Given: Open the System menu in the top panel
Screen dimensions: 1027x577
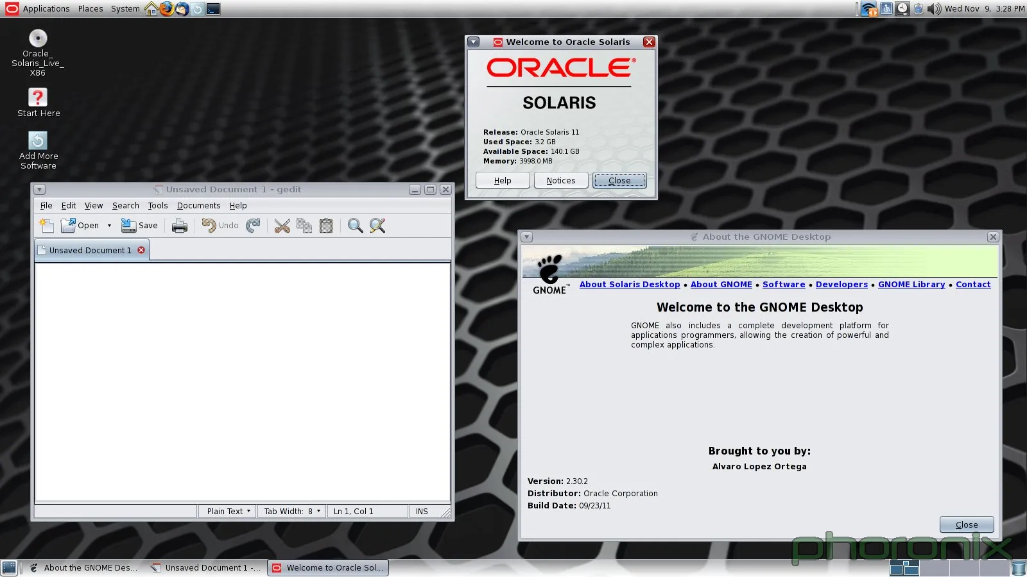Looking at the screenshot, I should 125,9.
